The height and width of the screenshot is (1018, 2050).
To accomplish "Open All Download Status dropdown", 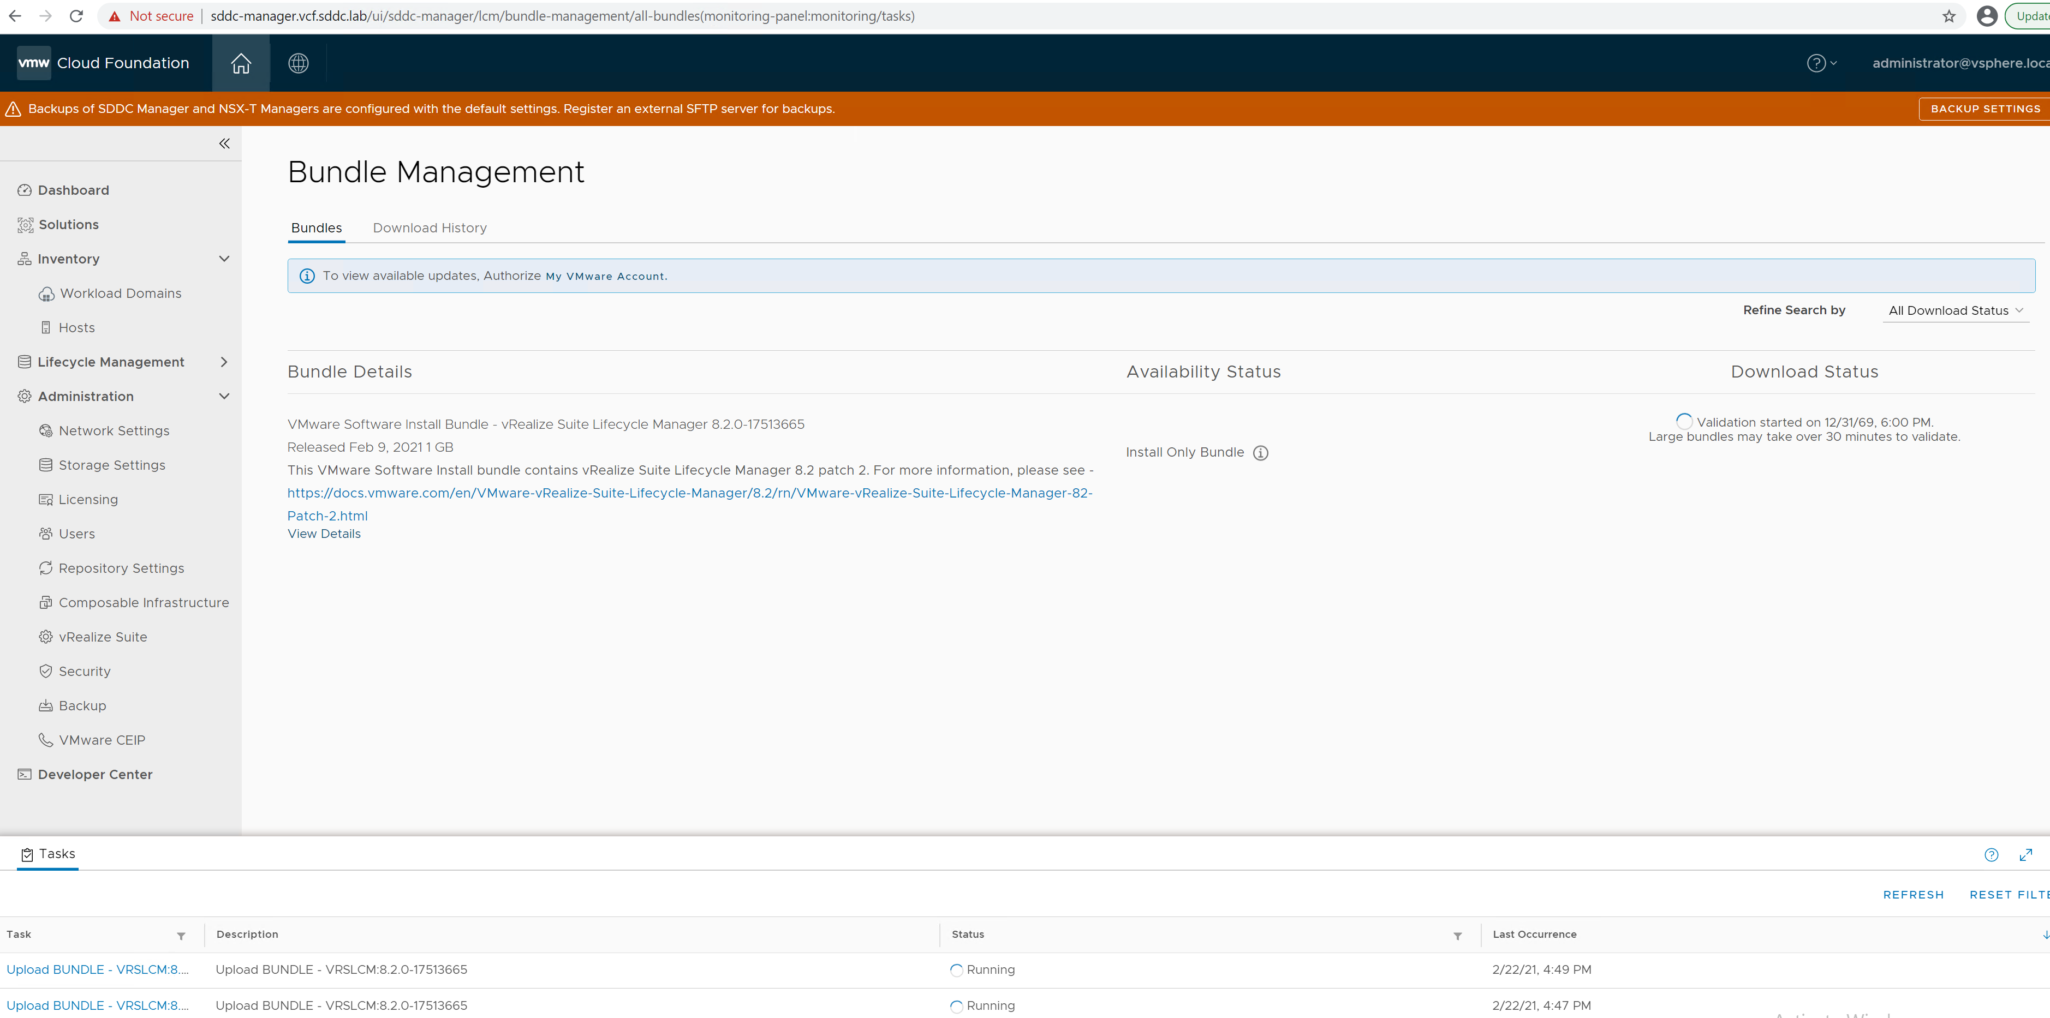I will click(1954, 311).
